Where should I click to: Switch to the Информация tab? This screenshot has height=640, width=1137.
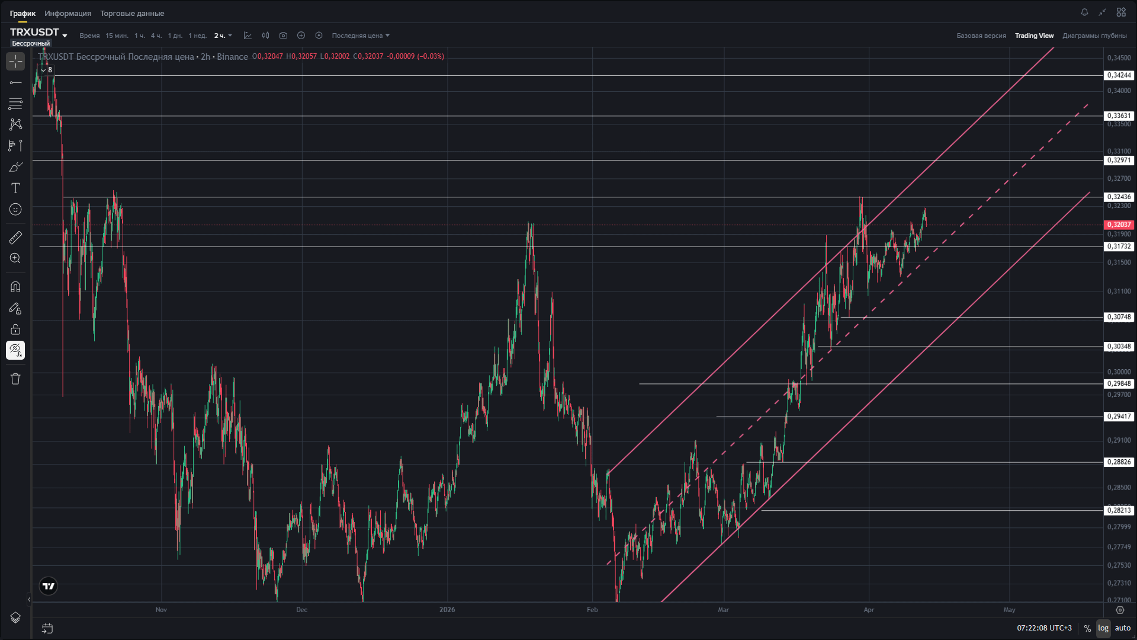coord(68,13)
